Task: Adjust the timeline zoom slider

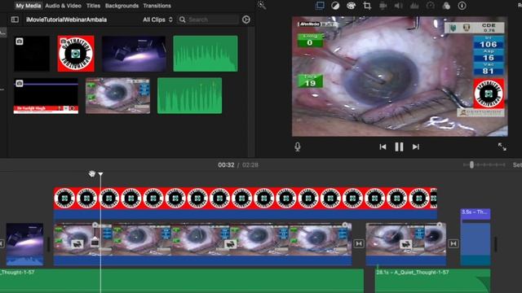Action: (471, 164)
